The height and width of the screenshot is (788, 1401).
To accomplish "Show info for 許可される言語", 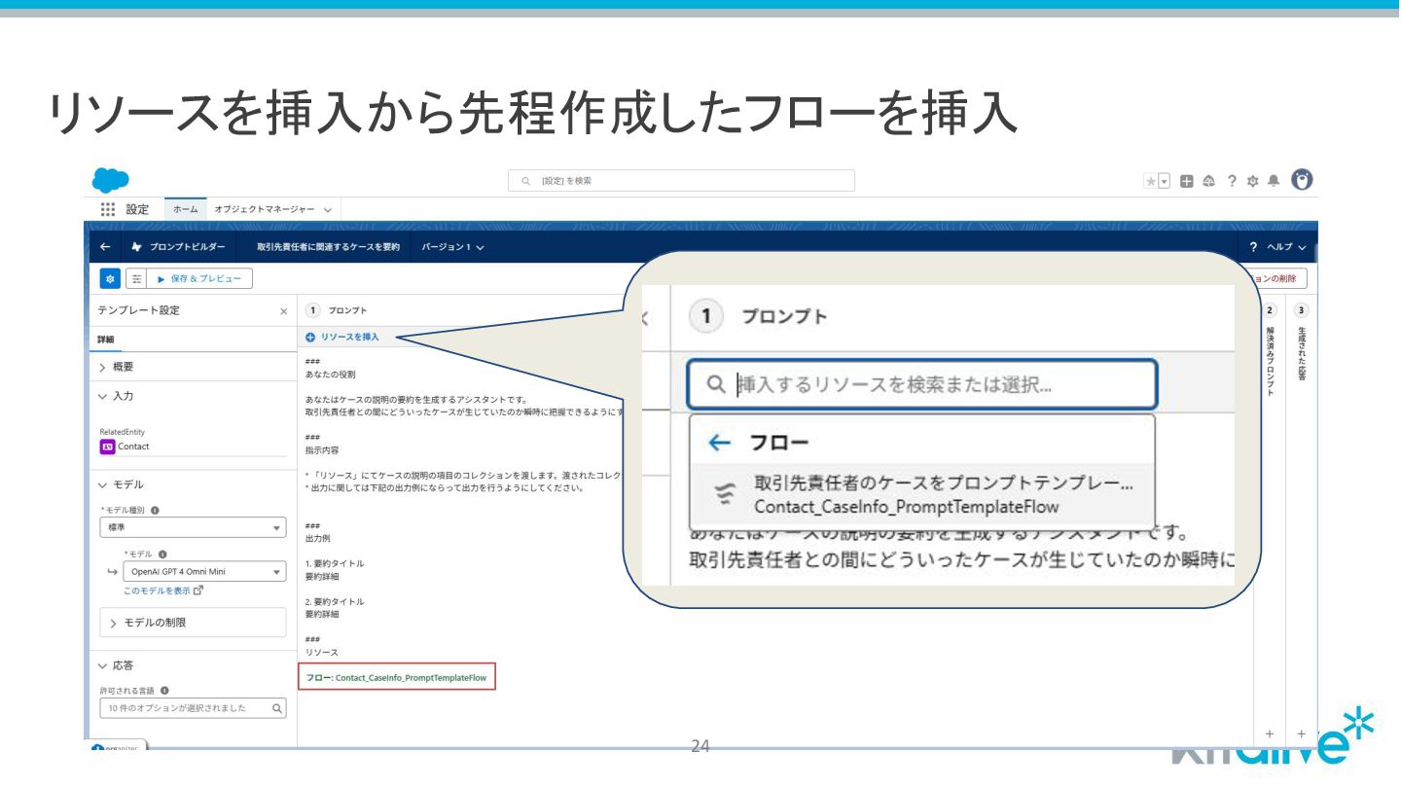I will (164, 691).
